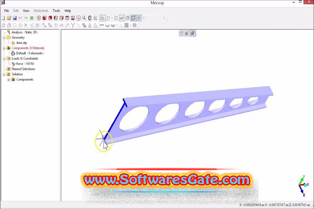The height and width of the screenshot is (209, 314).
Task: Open the File menu
Action: [7, 10]
